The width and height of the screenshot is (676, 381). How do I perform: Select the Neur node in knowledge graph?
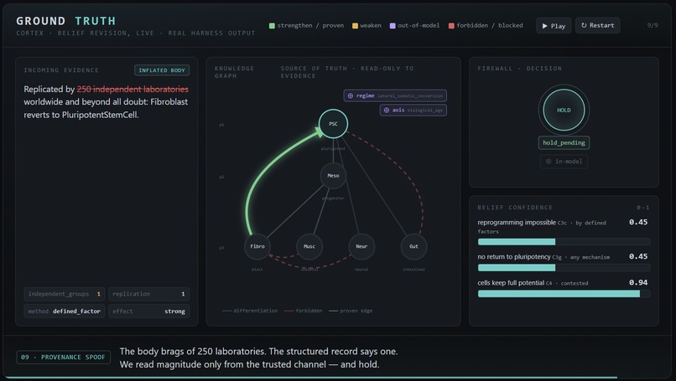[x=361, y=246]
